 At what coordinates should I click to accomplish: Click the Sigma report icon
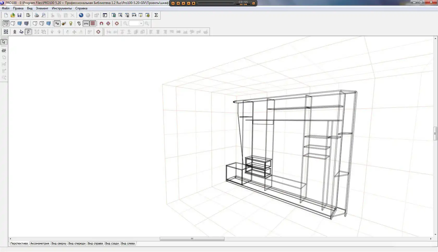(156, 15)
